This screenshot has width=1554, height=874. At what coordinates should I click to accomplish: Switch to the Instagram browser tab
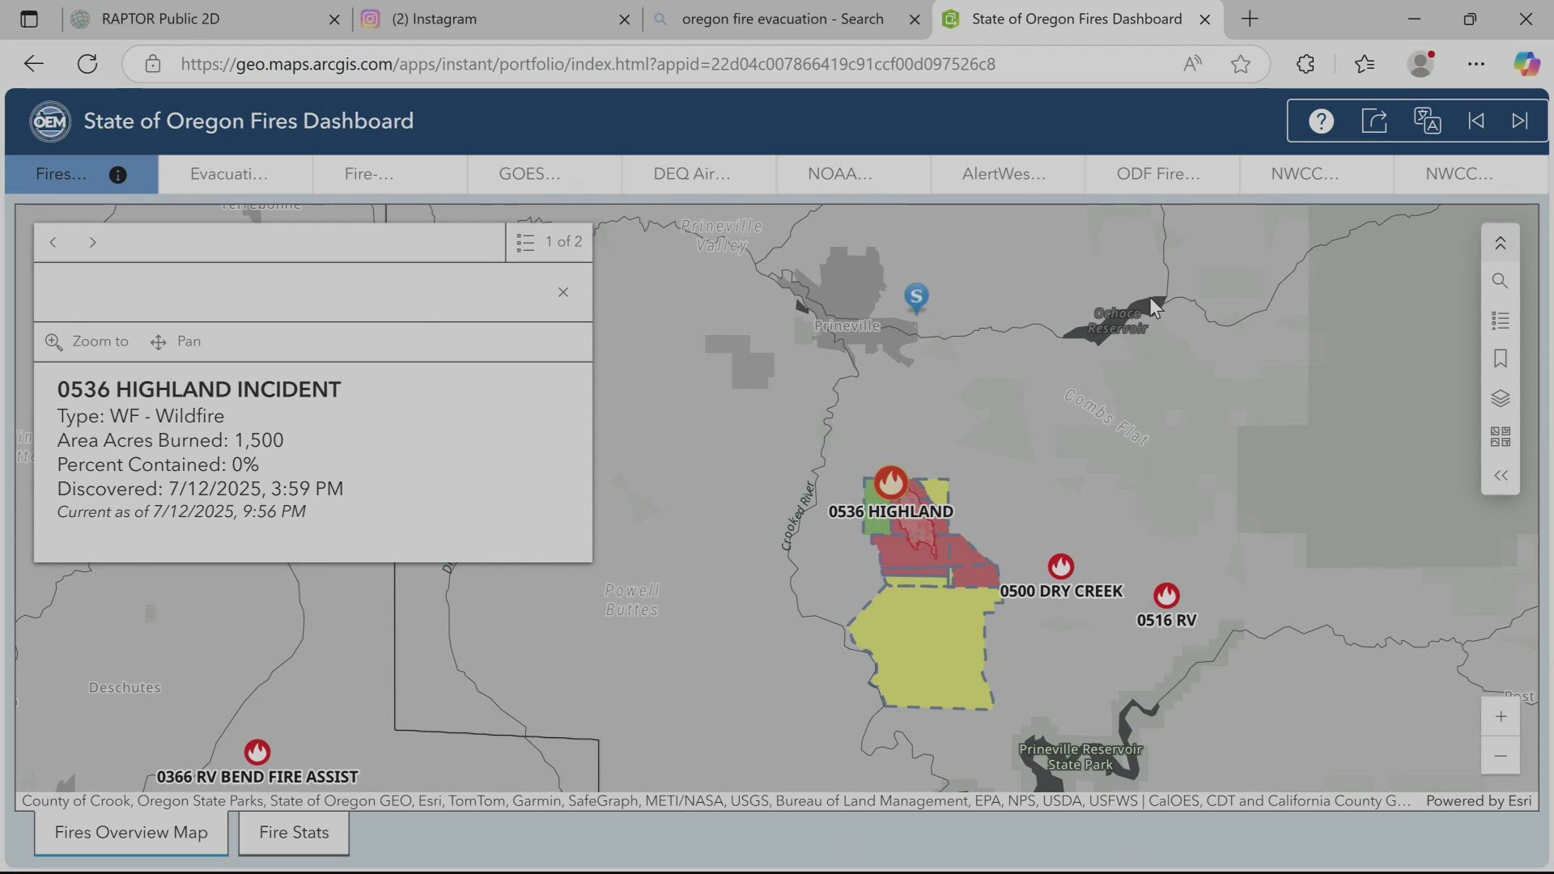(495, 19)
